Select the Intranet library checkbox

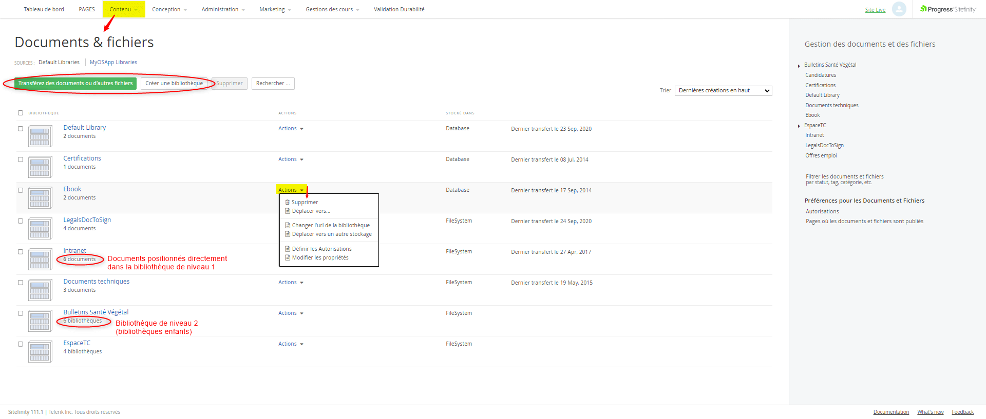[x=21, y=252]
